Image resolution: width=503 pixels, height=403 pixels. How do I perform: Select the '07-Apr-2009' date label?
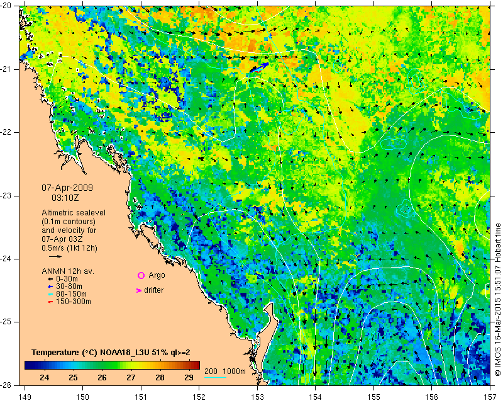67,188
